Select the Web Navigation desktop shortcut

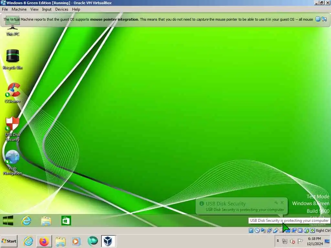[x=13, y=162]
